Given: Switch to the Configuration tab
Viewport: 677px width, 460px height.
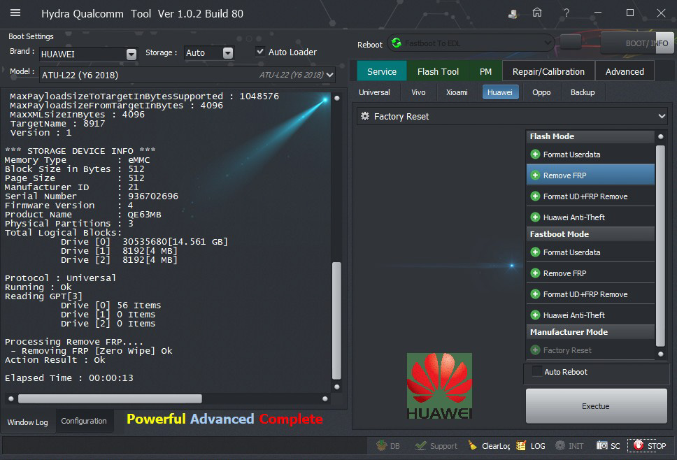Looking at the screenshot, I should coord(84,421).
